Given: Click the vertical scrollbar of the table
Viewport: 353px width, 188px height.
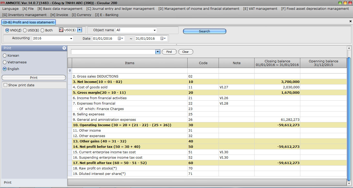Looking at the screenshot, I should (x=349, y=116).
